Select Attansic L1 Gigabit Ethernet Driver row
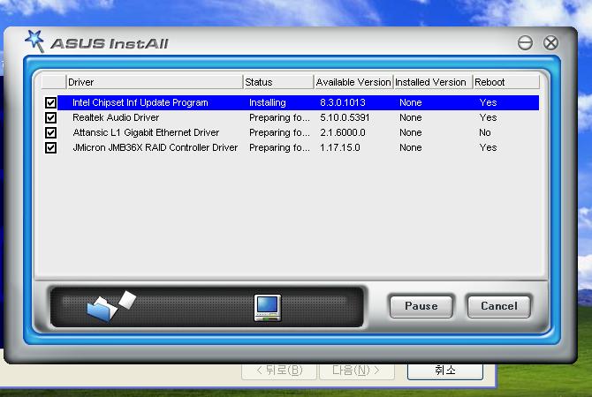The image size is (592, 397). pos(298,132)
